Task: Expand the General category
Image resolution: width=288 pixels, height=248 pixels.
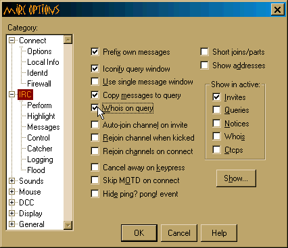Action: point(11,224)
